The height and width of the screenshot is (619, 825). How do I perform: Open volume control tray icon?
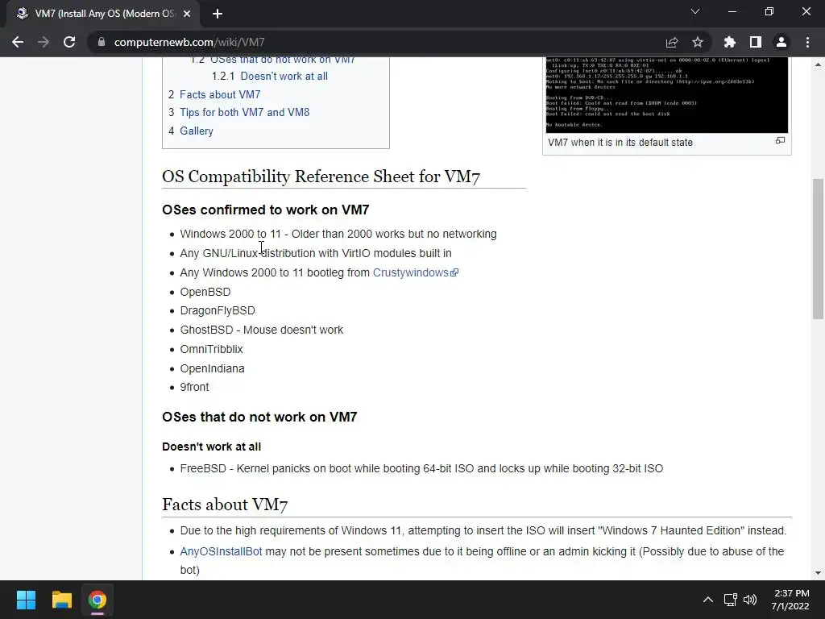click(x=750, y=600)
